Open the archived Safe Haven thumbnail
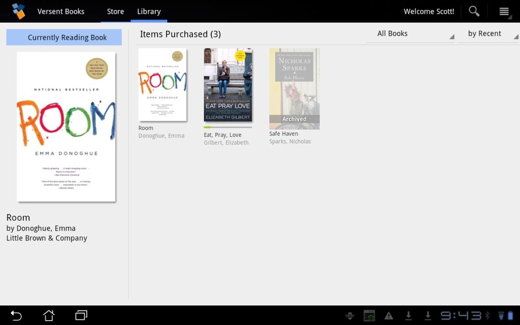The image size is (520, 325). (295, 88)
